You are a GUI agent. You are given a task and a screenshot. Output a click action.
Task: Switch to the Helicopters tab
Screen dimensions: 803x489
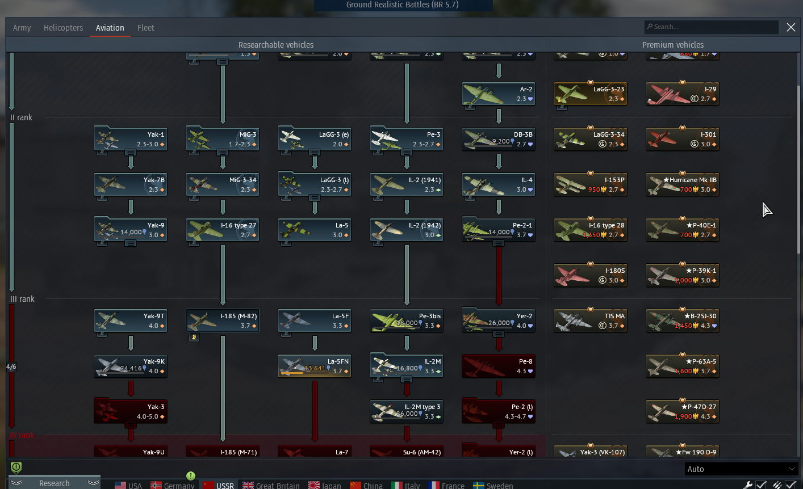[x=63, y=28]
